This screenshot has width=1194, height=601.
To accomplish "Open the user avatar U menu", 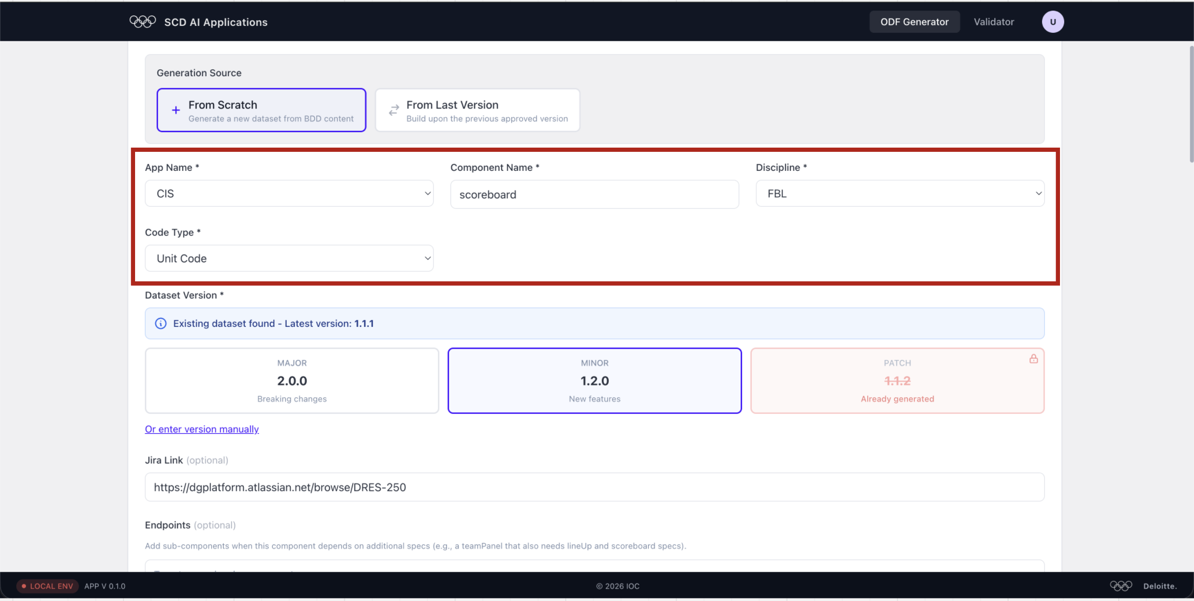I will pos(1053,22).
